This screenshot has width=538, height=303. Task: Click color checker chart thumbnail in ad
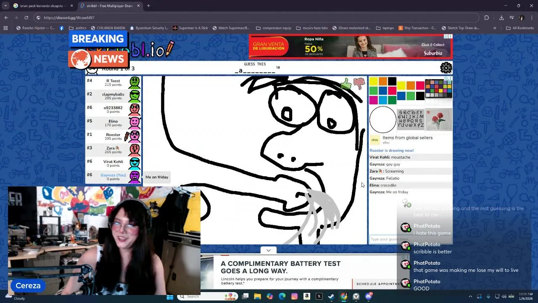coord(438,88)
